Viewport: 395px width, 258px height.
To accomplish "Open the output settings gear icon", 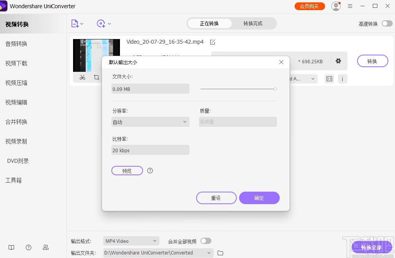I will [338, 61].
